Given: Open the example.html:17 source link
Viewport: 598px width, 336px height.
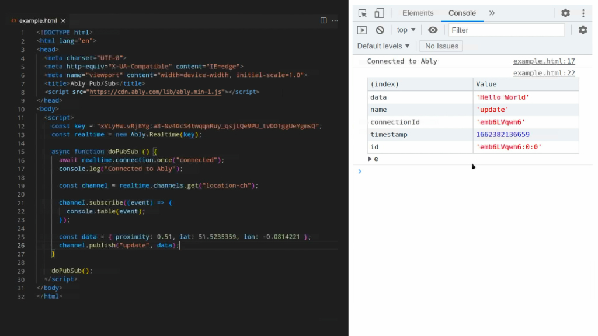Looking at the screenshot, I should tap(544, 61).
